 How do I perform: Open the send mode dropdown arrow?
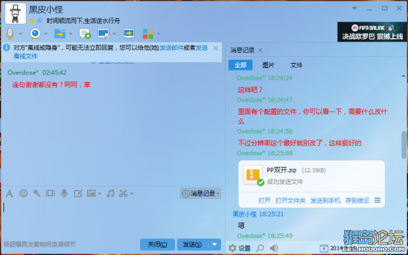215,244
